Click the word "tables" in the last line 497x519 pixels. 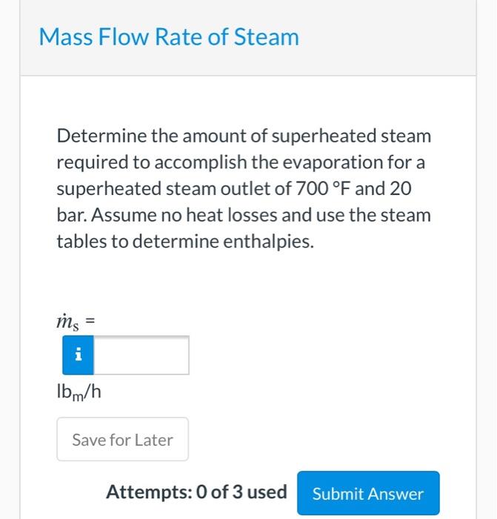click(x=79, y=242)
